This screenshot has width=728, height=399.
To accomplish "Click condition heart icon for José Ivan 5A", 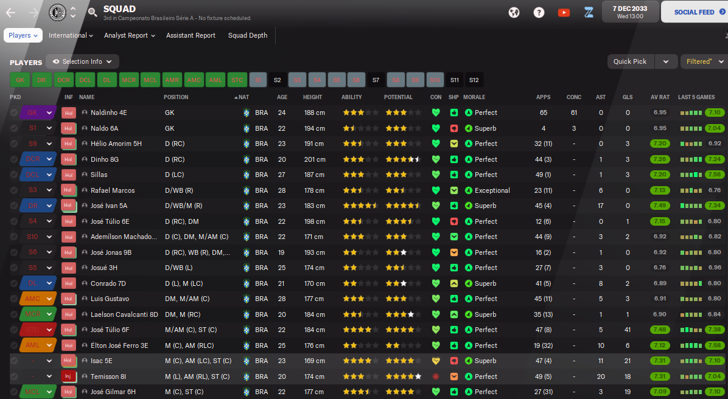I will click(435, 206).
